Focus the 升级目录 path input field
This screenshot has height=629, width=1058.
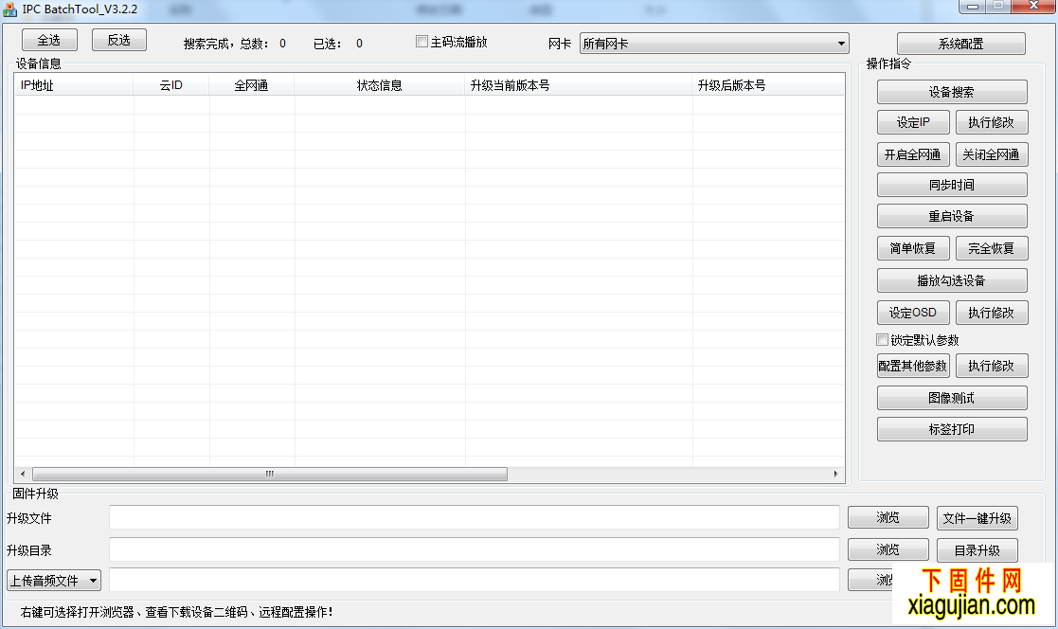pyautogui.click(x=475, y=549)
